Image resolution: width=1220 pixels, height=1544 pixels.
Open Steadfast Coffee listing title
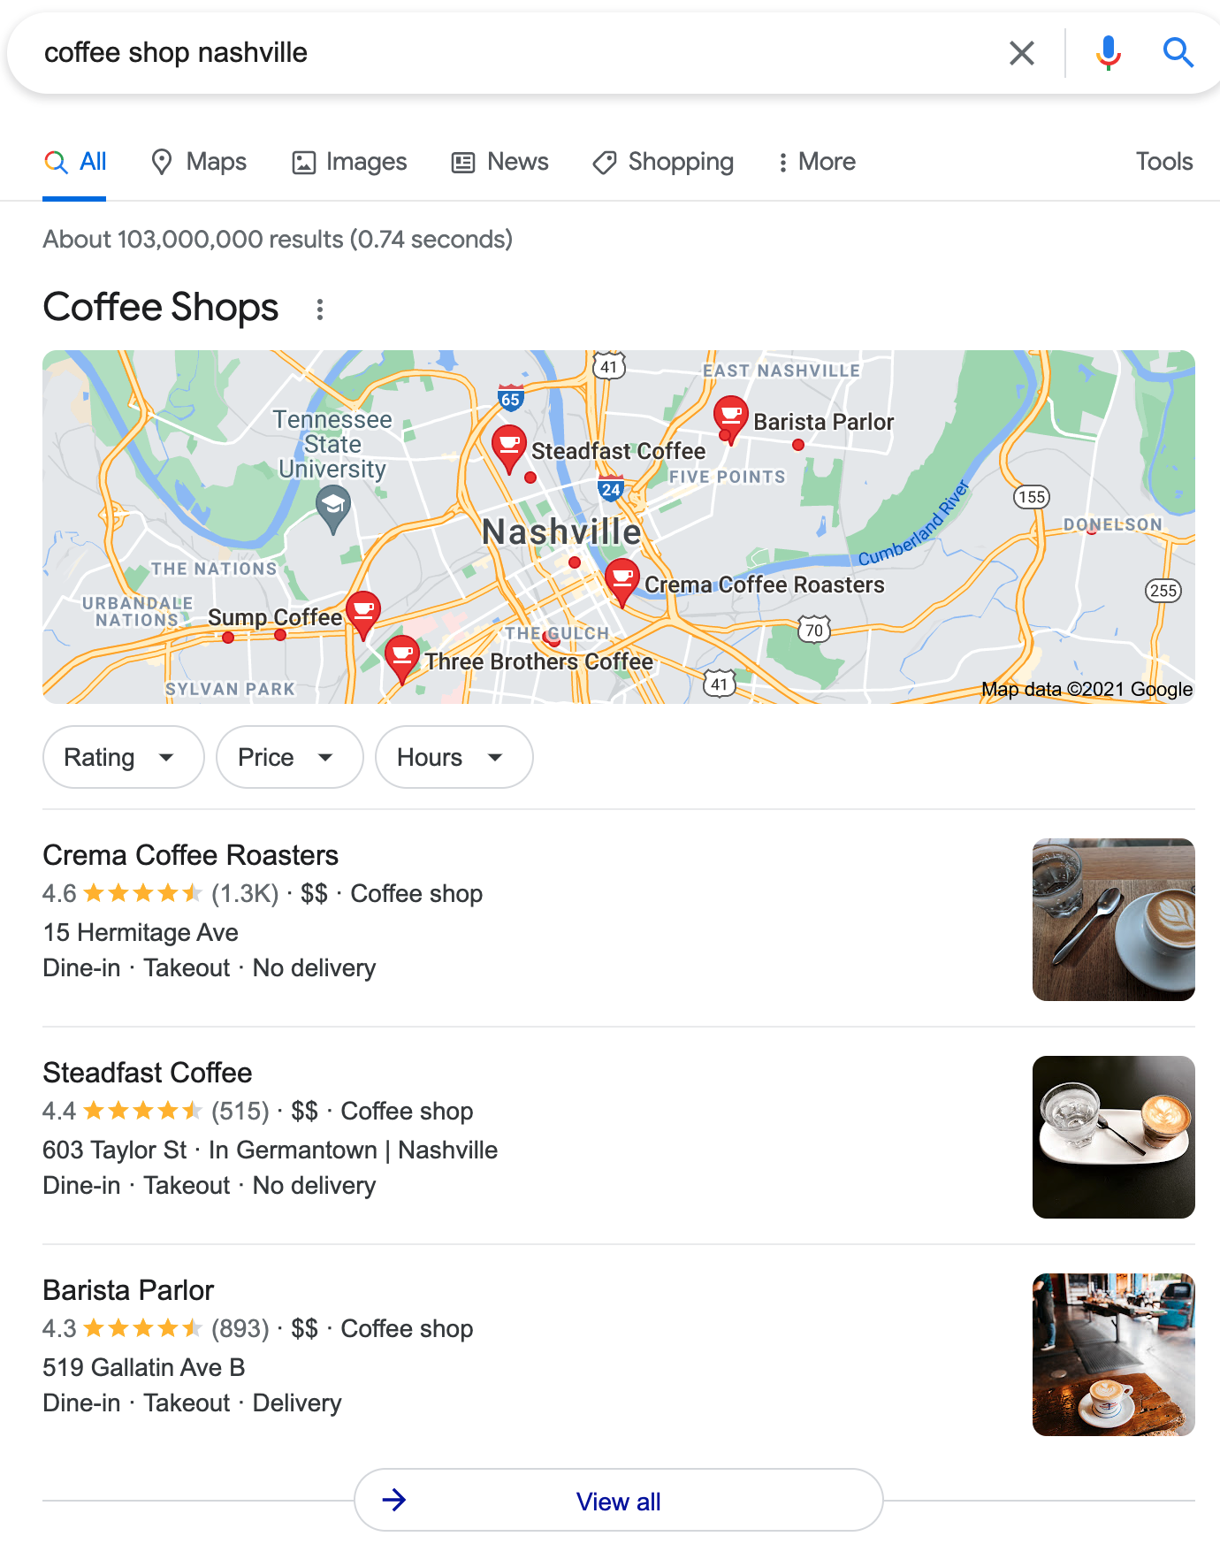[x=148, y=1073]
